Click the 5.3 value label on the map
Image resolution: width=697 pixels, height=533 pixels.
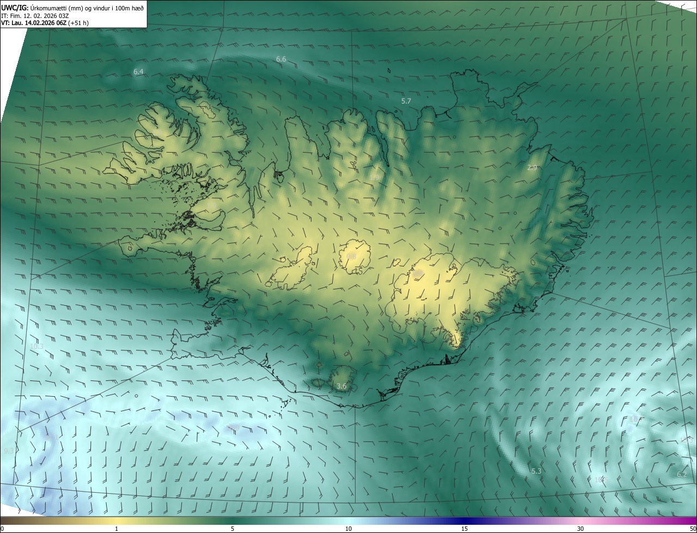pos(536,471)
